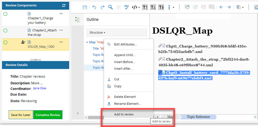Undo the last edit
258x127 pixels.
click(94, 7)
